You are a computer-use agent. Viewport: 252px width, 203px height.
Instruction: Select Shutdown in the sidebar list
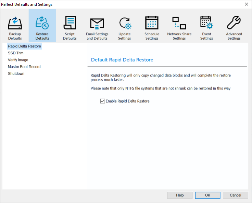click(x=16, y=73)
